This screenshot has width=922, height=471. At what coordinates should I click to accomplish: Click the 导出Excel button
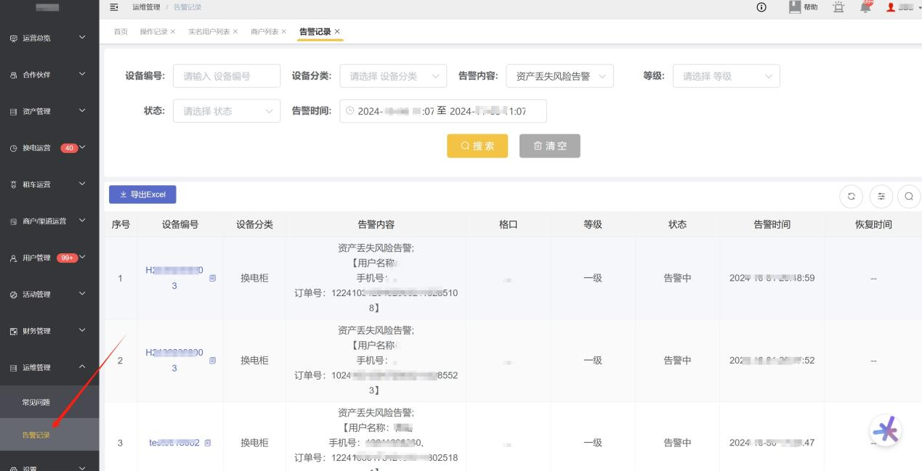[142, 194]
